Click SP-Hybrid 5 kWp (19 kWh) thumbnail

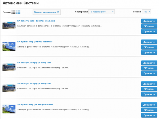[x=9, y=46]
